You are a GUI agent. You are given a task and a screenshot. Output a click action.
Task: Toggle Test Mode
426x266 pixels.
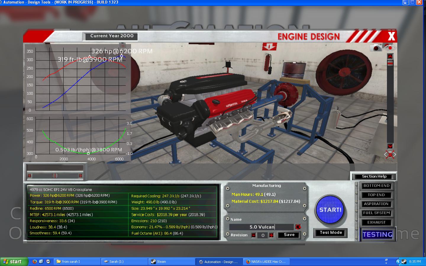(331, 233)
